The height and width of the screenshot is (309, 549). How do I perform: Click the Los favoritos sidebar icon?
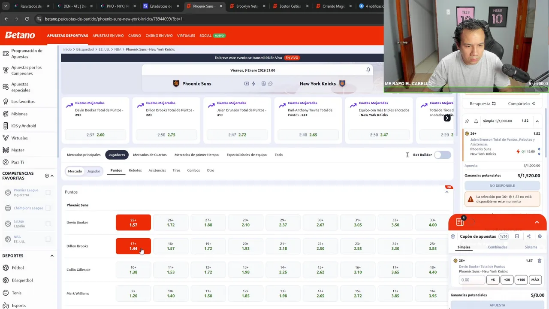point(6,102)
